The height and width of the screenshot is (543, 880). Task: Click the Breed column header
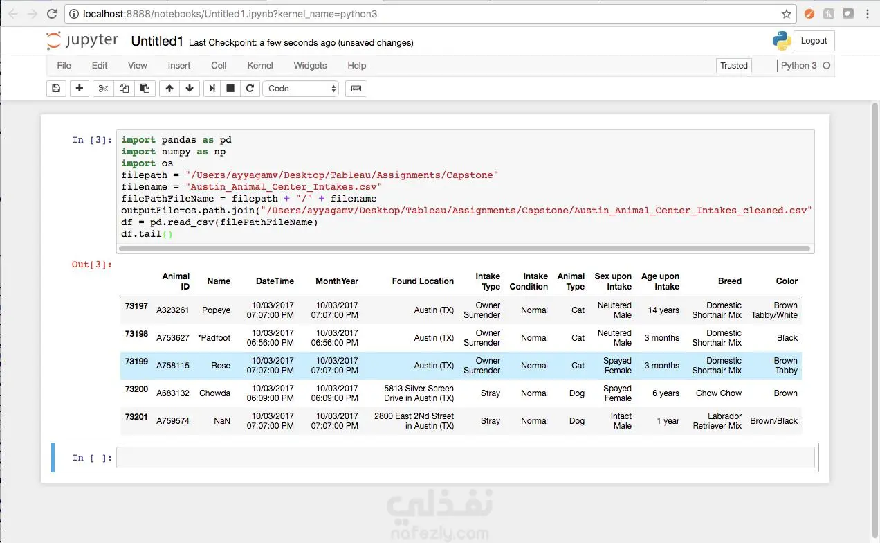point(730,281)
